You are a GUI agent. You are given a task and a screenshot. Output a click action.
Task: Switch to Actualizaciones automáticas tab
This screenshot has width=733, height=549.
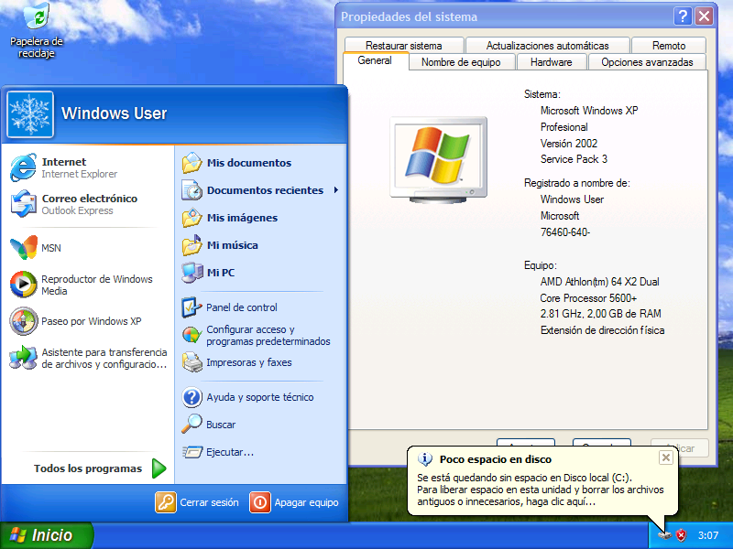(547, 45)
